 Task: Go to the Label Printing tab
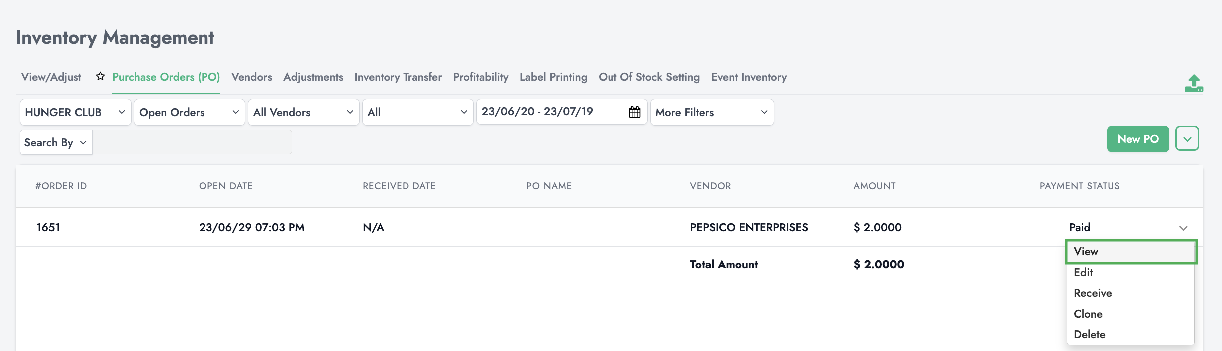(x=553, y=77)
